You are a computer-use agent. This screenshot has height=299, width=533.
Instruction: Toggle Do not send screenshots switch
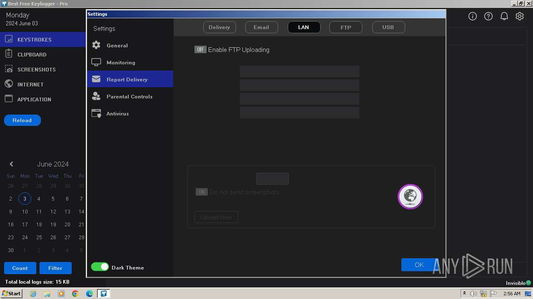point(202,192)
